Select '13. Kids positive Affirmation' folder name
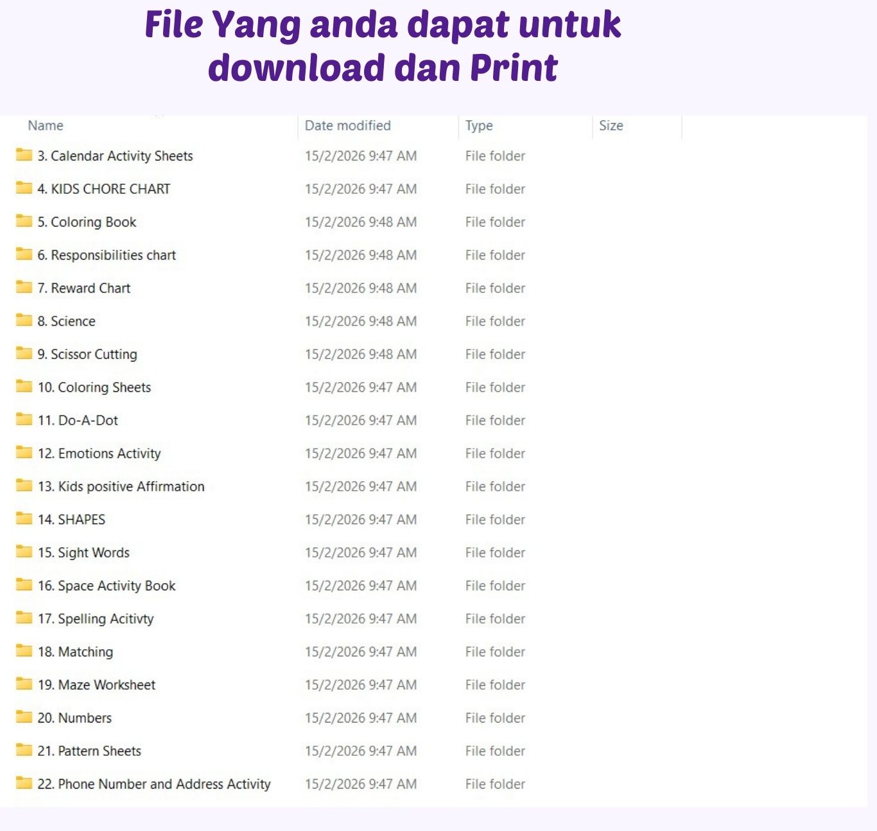The image size is (877, 831). [x=121, y=486]
